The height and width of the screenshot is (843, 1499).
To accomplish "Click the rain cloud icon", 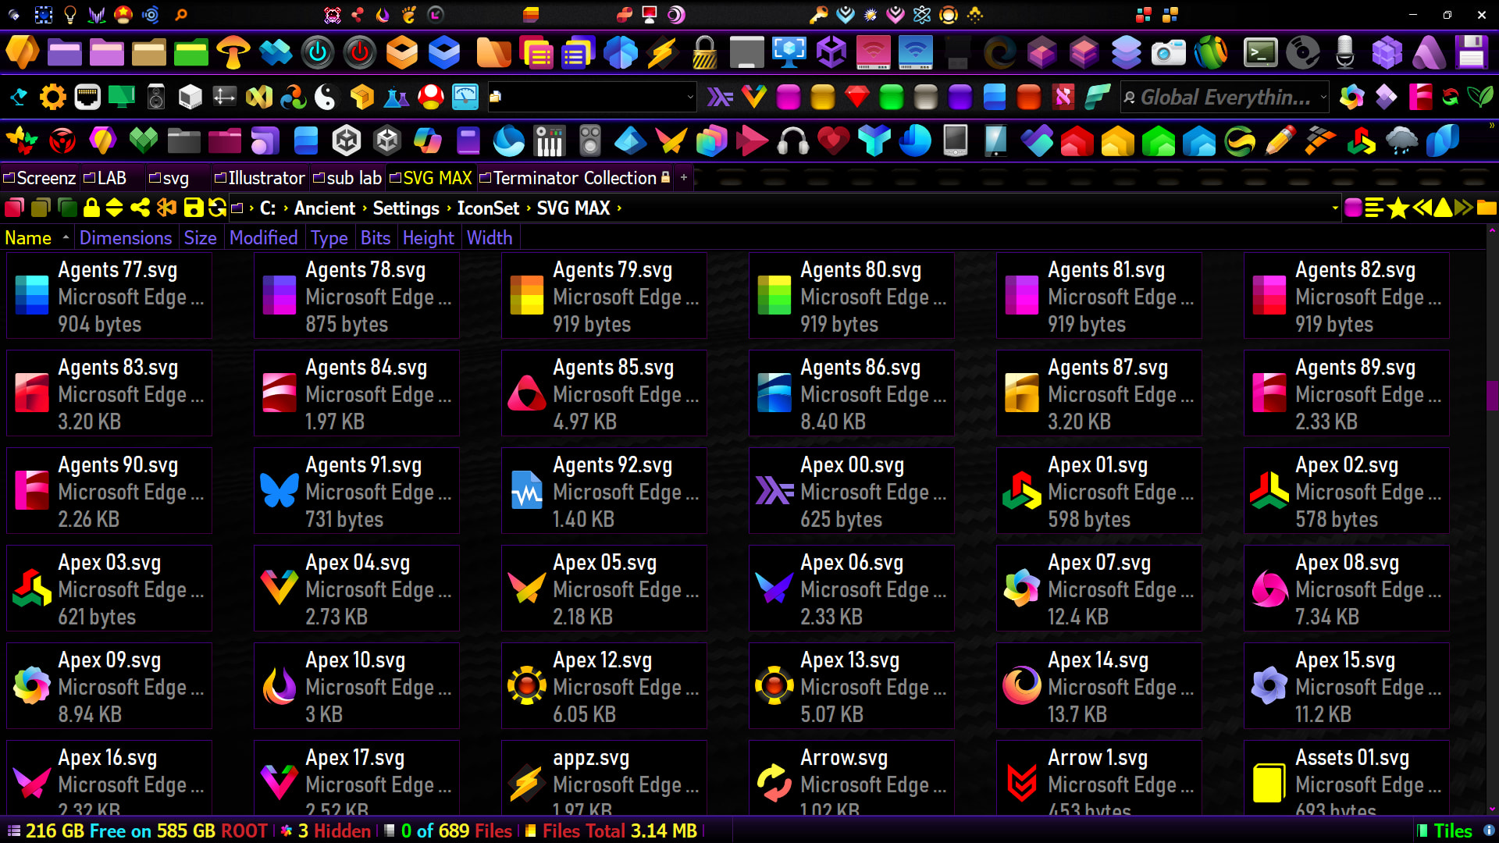I will click(1402, 141).
